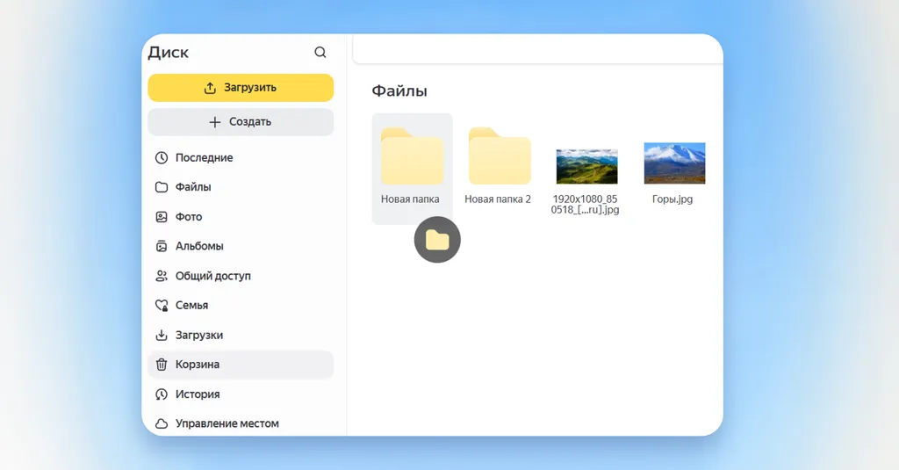
Task: Click the Файлы page heading
Action: click(399, 91)
